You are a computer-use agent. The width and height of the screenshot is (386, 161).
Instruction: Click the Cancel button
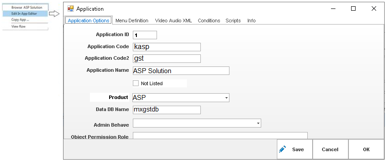(330, 149)
